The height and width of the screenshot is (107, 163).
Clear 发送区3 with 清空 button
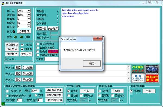tap(18, 80)
